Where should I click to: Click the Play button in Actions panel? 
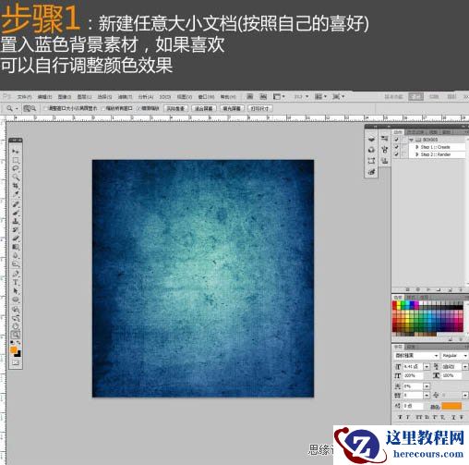[428, 289]
